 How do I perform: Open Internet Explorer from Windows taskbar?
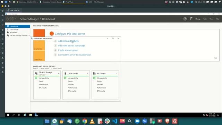(25, 115)
